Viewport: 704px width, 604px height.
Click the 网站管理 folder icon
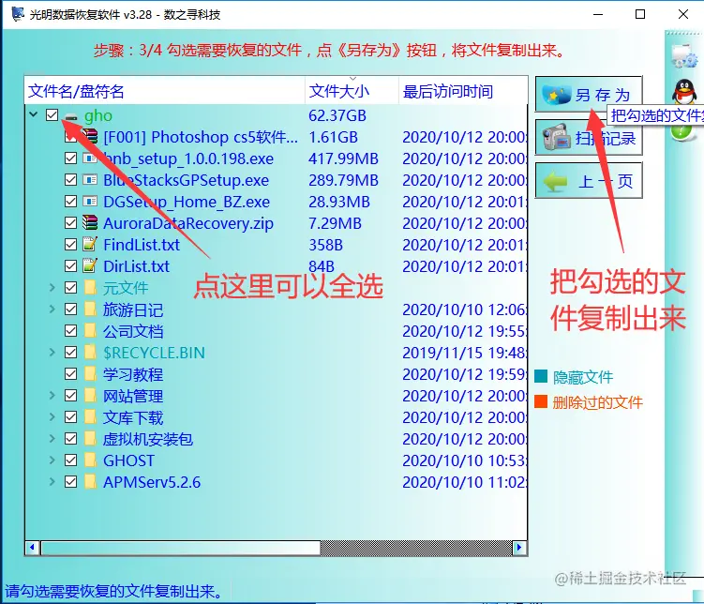point(90,395)
